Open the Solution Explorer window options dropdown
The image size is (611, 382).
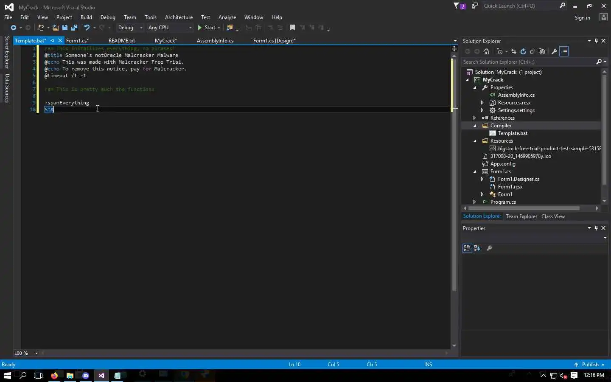[589, 41]
